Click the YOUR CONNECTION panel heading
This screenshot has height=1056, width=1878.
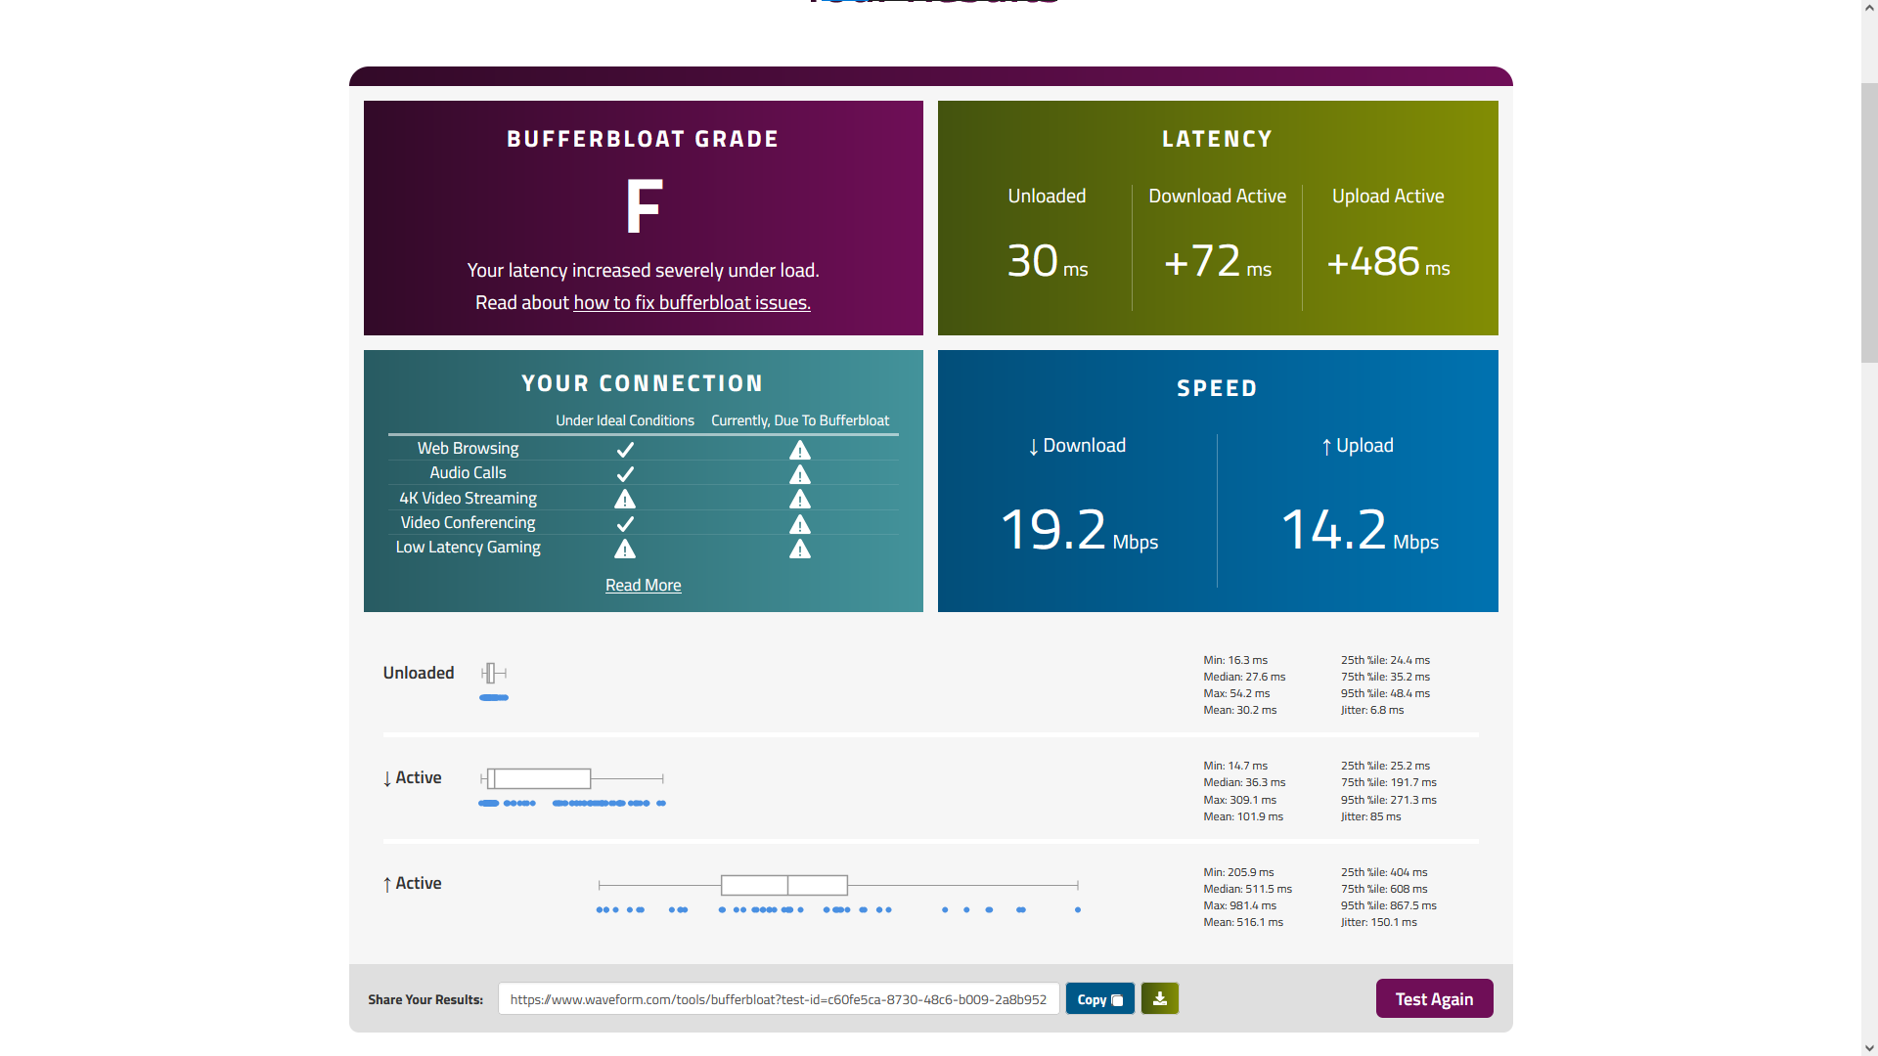click(643, 383)
